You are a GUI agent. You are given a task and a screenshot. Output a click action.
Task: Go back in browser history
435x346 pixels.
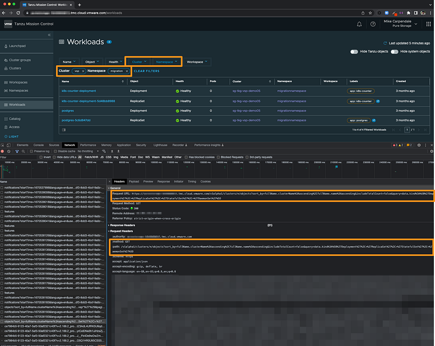tap(4, 12)
